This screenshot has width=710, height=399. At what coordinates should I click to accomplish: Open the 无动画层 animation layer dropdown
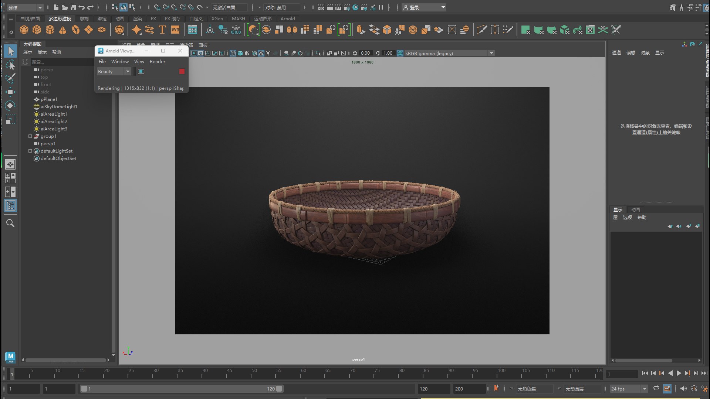coord(582,389)
